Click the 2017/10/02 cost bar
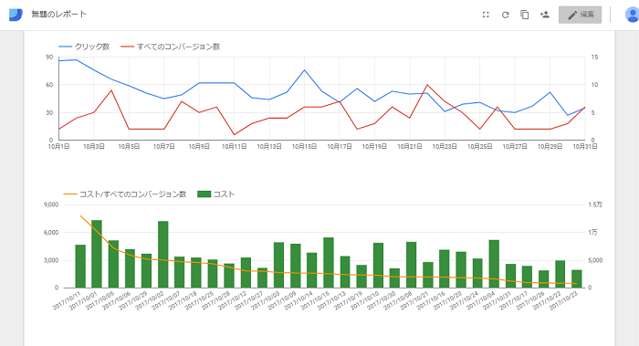 (163, 255)
